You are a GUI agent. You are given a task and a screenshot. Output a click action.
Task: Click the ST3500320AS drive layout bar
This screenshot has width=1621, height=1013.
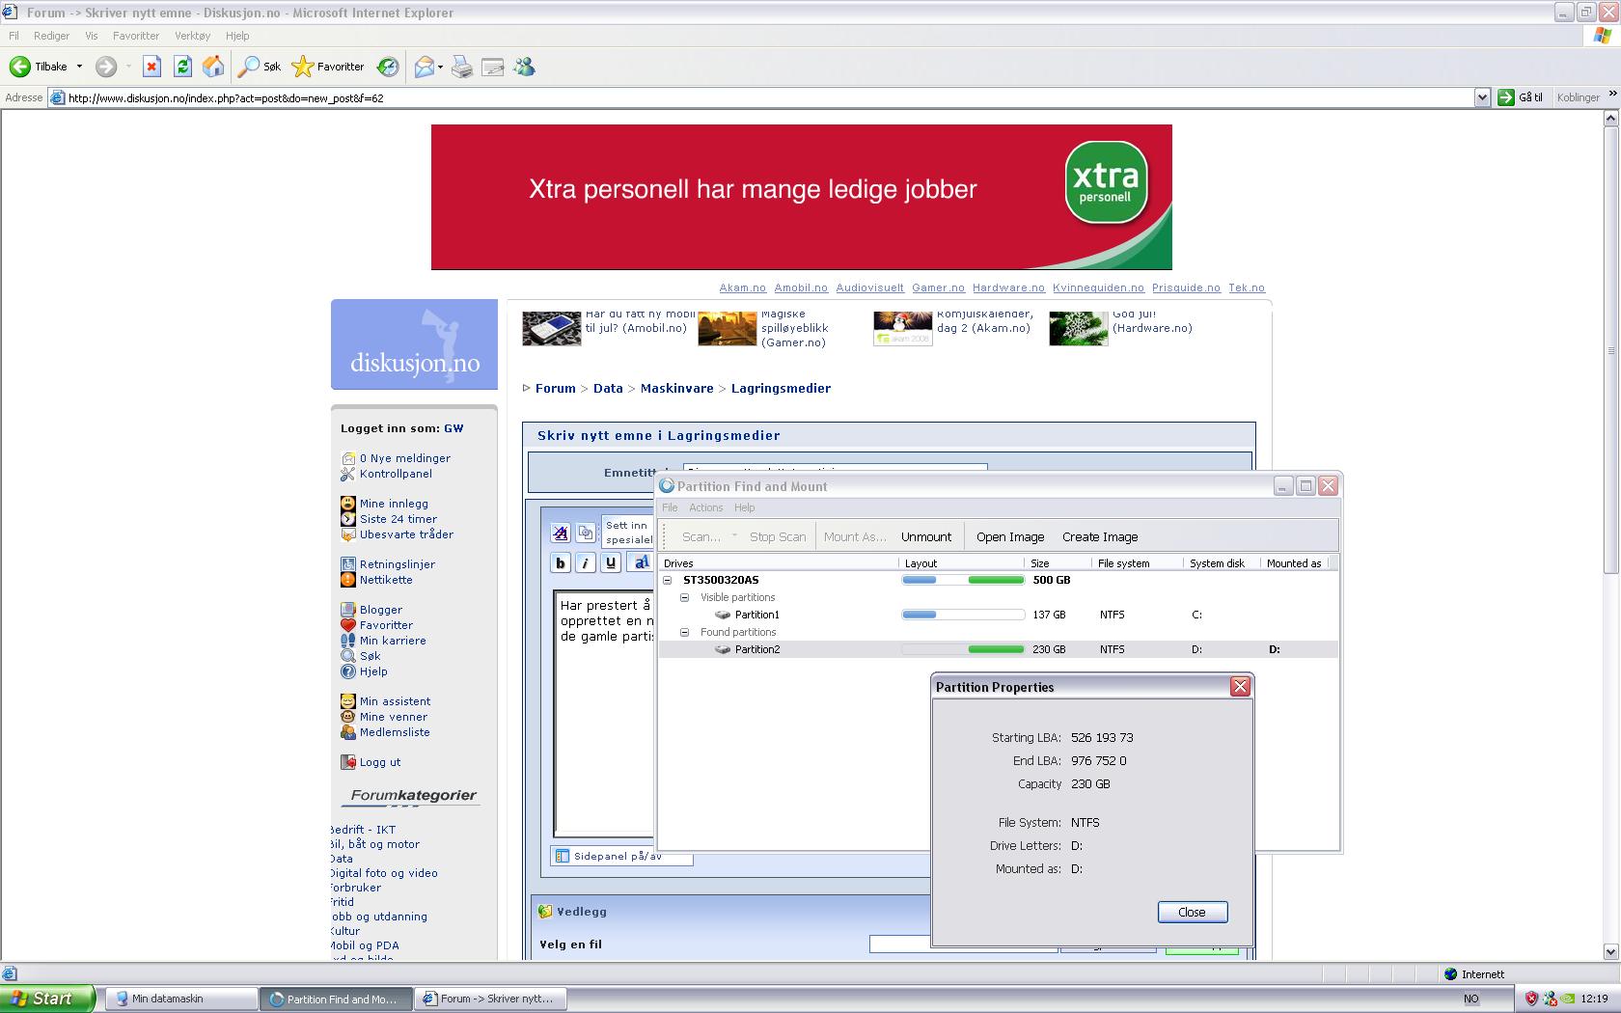click(x=963, y=580)
